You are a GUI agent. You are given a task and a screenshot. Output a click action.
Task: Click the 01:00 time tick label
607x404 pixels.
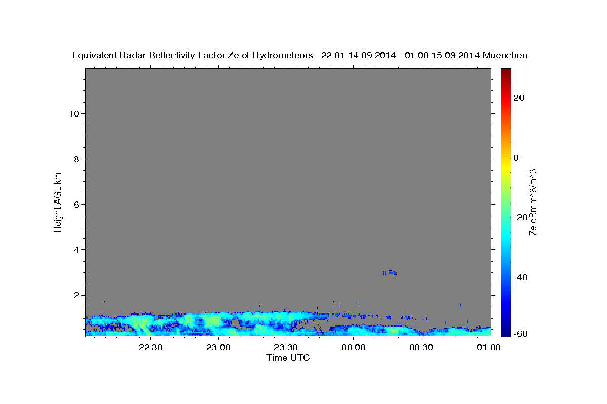[489, 347]
